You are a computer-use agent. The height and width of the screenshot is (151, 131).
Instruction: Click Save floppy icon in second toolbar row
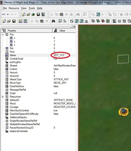click(14, 21)
